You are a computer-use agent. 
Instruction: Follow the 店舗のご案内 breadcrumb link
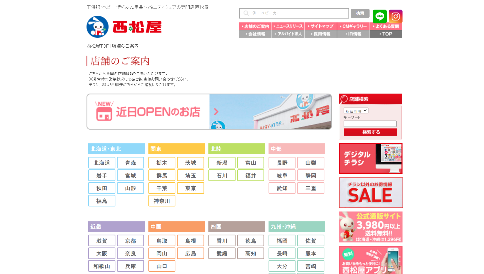pos(125,46)
